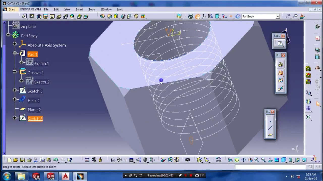This screenshot has width=323, height=181.
Task: Activate the Measure Between tool
Action: 87,160
